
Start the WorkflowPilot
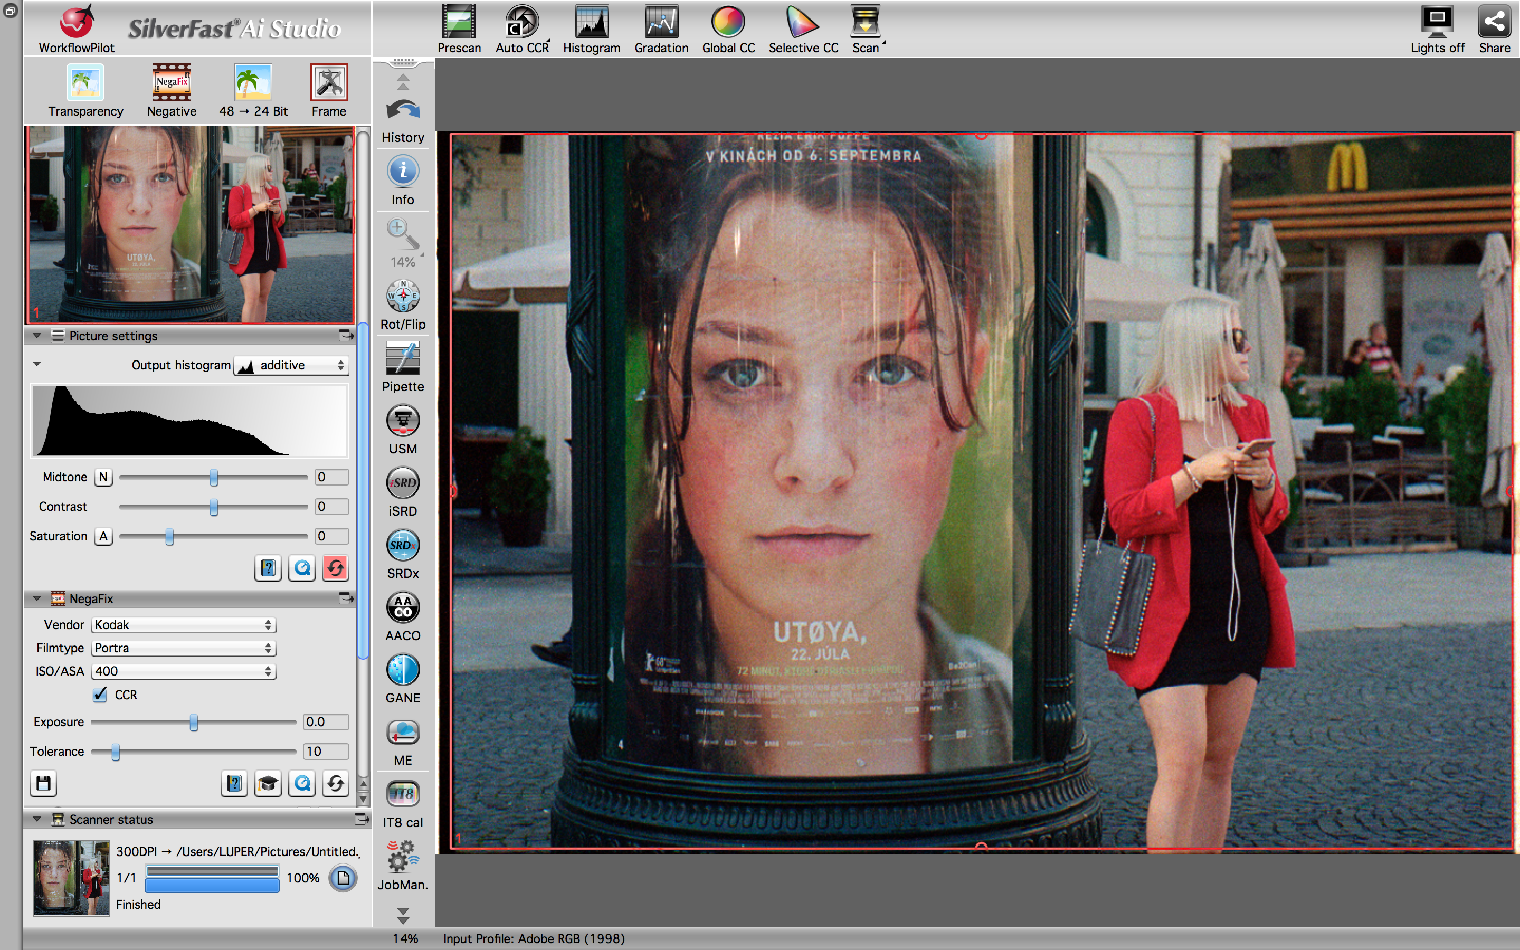(x=77, y=24)
